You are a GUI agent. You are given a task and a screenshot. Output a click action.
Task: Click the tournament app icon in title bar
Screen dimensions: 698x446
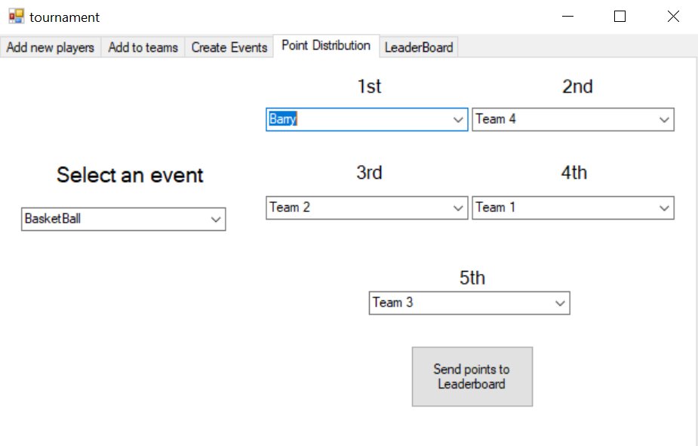click(x=17, y=17)
